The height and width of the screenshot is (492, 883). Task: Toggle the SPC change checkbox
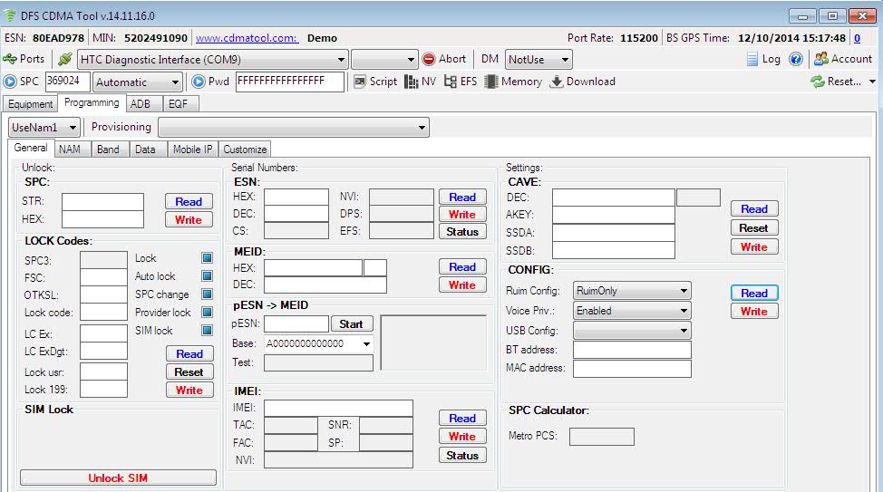click(x=207, y=294)
